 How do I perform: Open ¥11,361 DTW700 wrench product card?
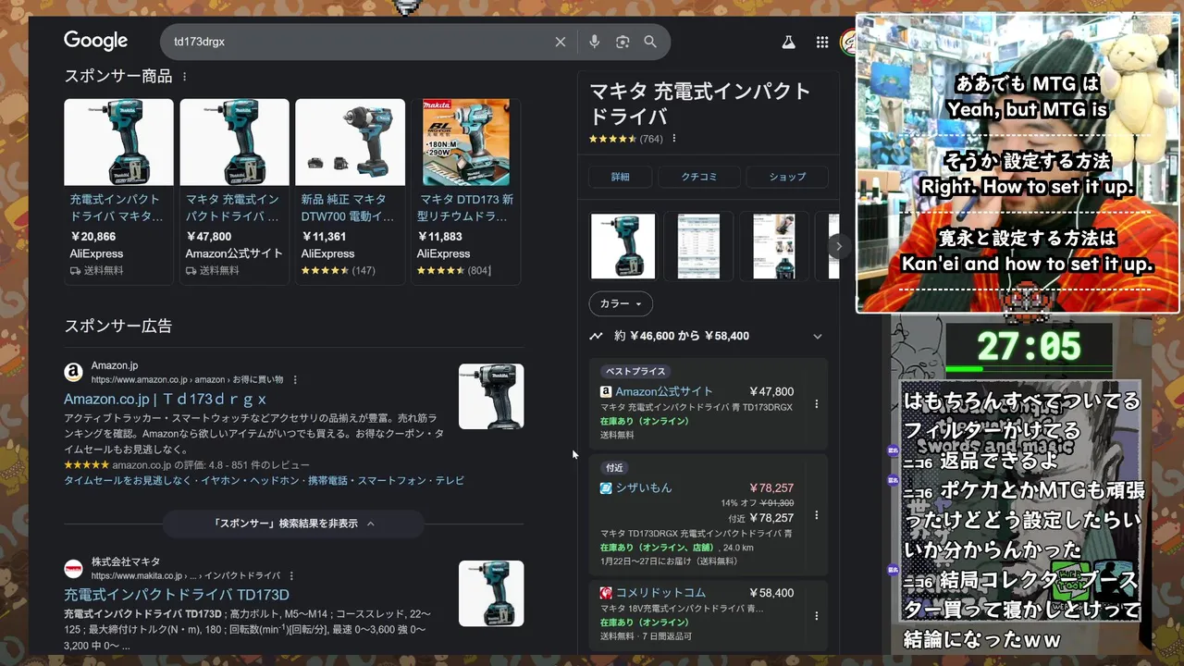350,190
